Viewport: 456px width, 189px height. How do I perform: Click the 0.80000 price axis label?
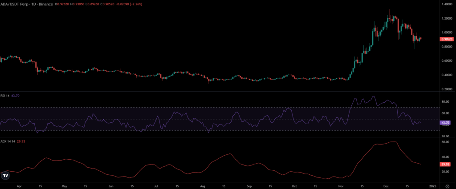(x=447, y=47)
